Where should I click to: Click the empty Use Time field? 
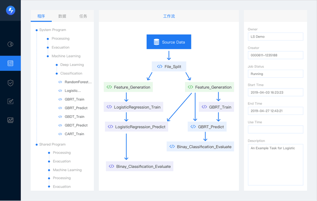(x=275, y=129)
